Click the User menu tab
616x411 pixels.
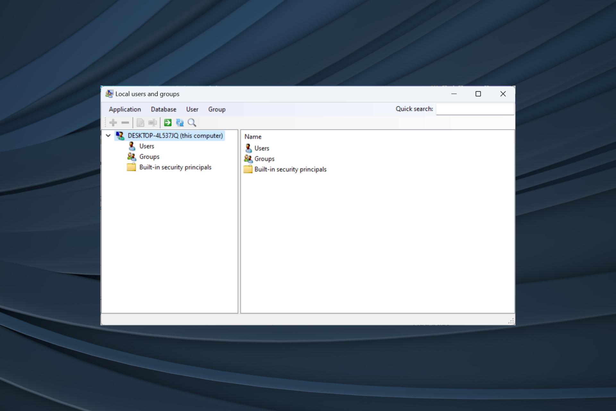tap(192, 109)
